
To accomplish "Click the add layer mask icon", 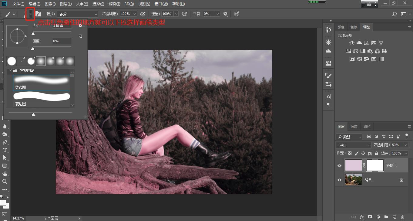I will (x=370, y=217).
